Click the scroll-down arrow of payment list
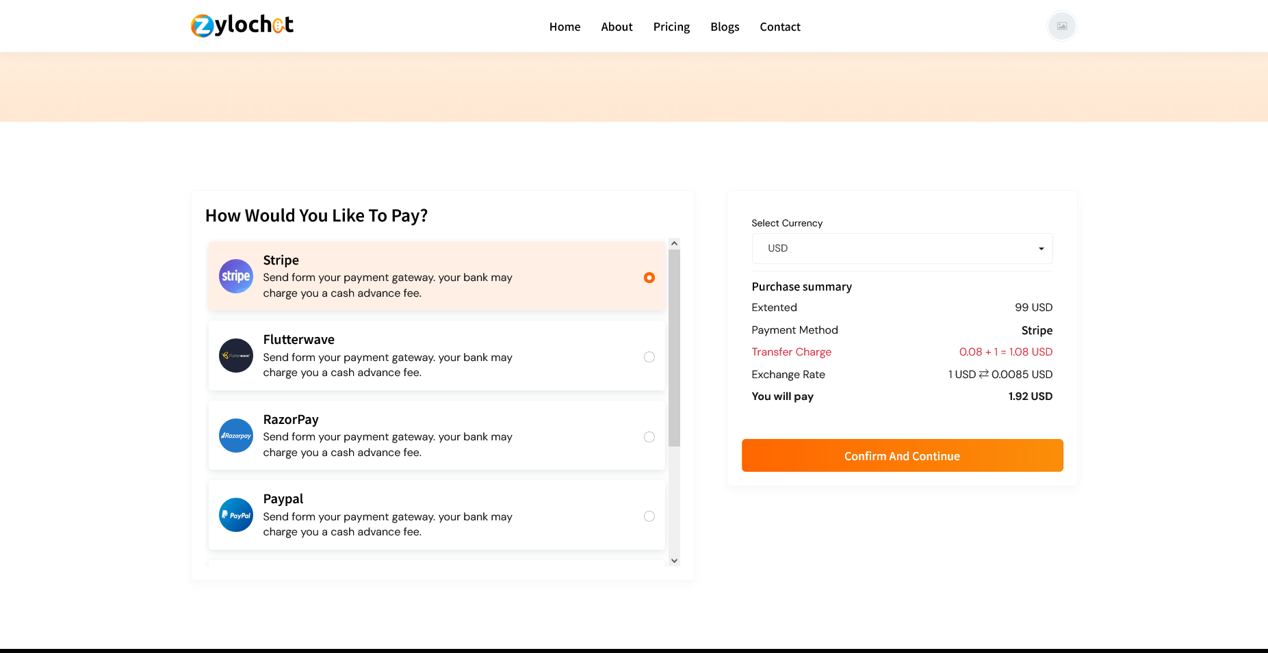The height and width of the screenshot is (653, 1268). 674,561
